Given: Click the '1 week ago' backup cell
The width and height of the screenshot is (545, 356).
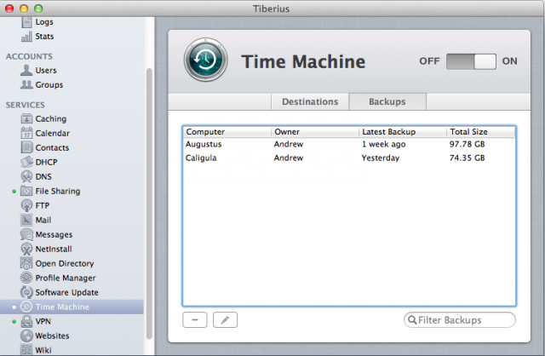Looking at the screenshot, I should point(383,144).
